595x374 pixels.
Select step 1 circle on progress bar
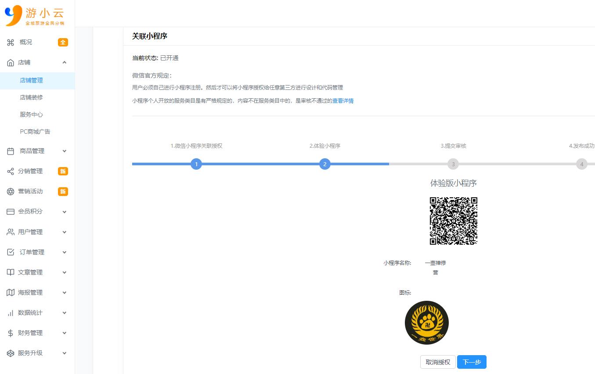coord(196,164)
